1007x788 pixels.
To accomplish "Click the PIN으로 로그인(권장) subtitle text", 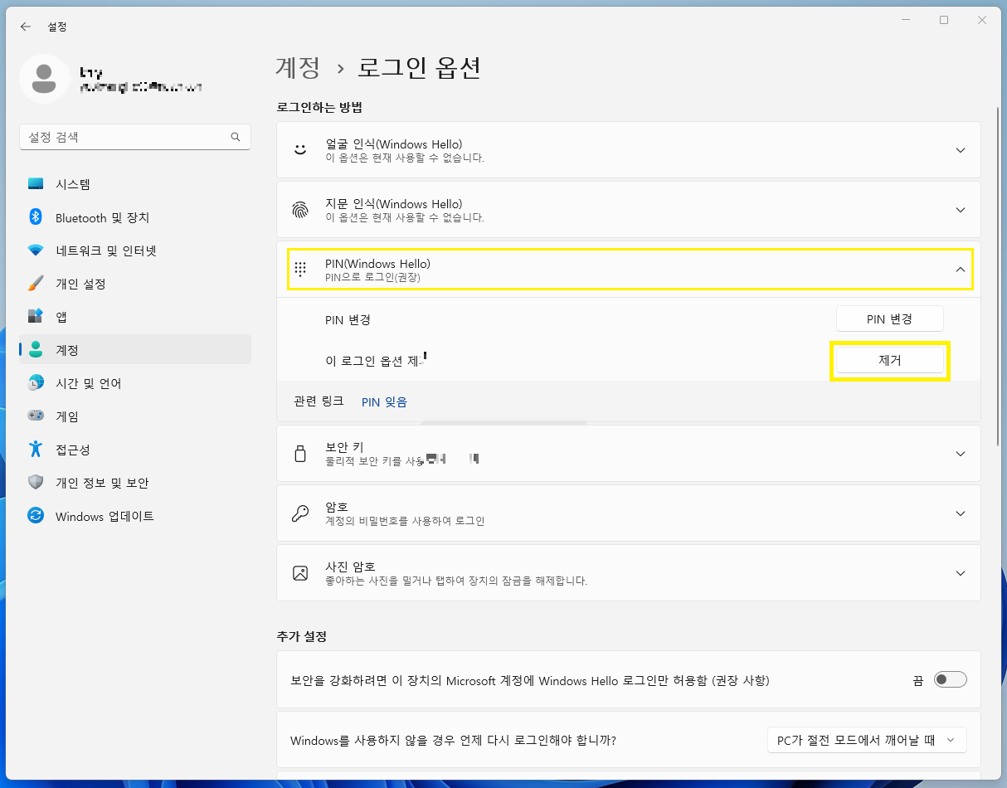I will pos(373,277).
